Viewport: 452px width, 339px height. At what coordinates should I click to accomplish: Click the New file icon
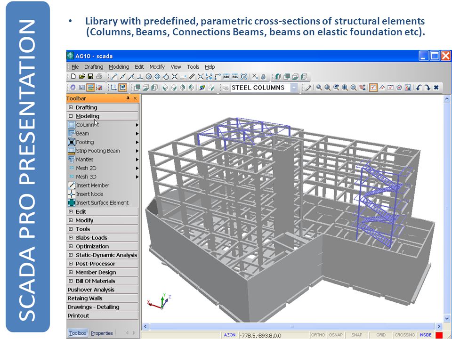[x=73, y=76]
